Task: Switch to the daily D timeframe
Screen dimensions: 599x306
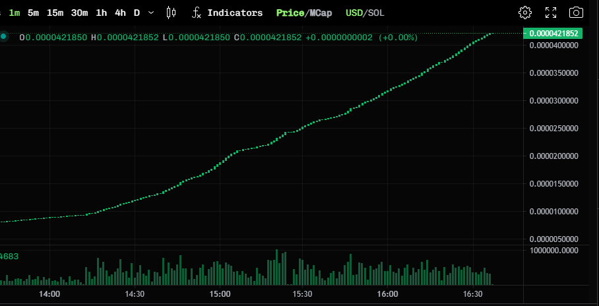Action: (137, 13)
